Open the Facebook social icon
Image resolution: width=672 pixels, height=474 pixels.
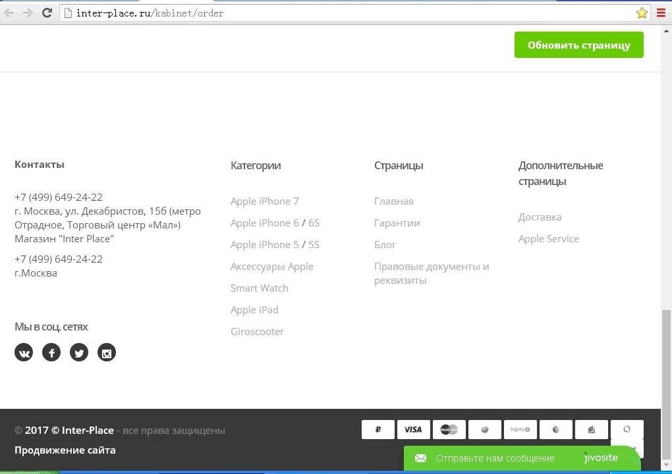(x=51, y=352)
